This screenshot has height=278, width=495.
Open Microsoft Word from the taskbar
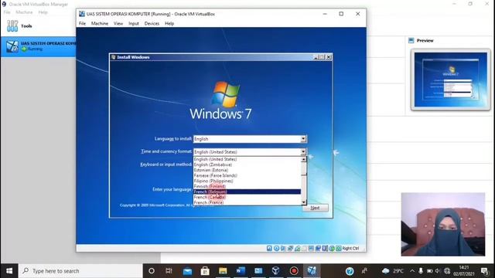241,271
